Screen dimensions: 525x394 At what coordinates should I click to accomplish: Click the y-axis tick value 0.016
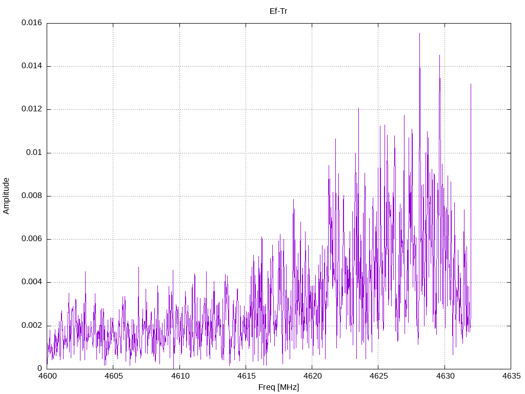pos(32,23)
